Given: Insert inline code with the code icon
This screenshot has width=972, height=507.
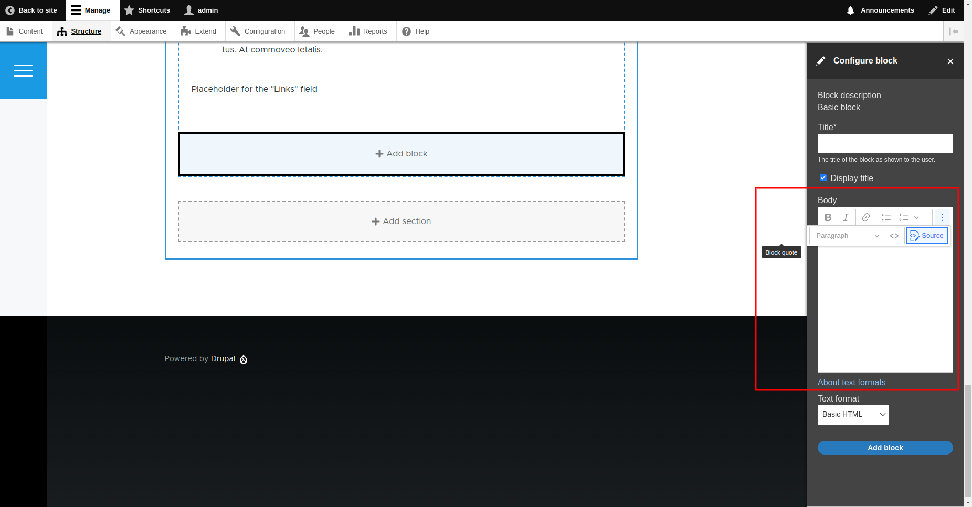Looking at the screenshot, I should 894,235.
